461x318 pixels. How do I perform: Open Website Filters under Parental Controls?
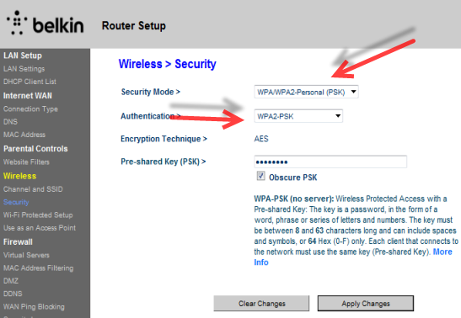(x=26, y=162)
